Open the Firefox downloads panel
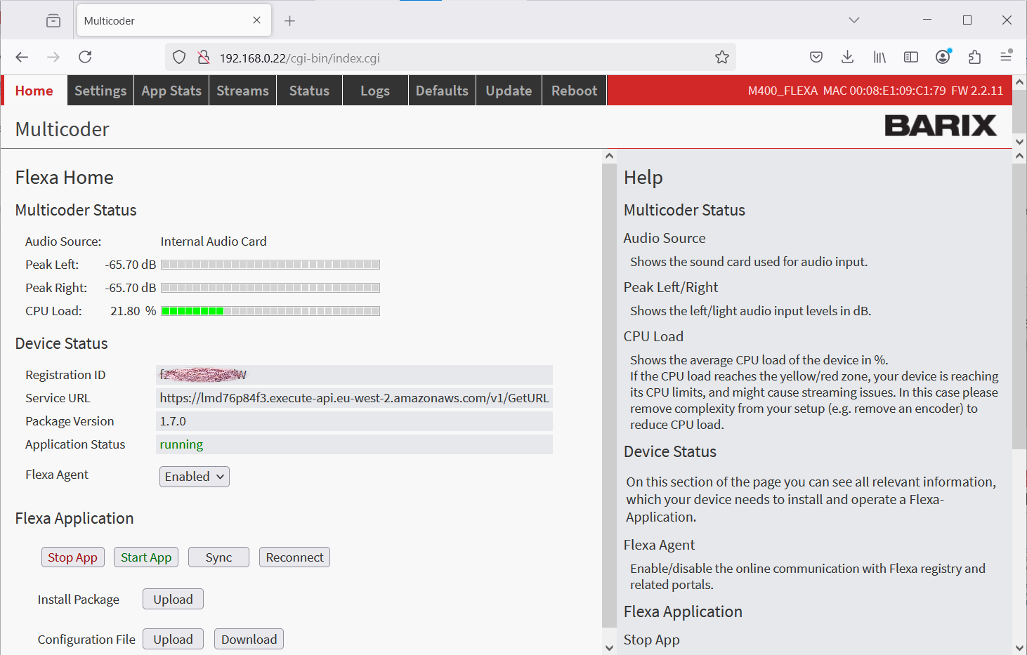 [x=847, y=58]
